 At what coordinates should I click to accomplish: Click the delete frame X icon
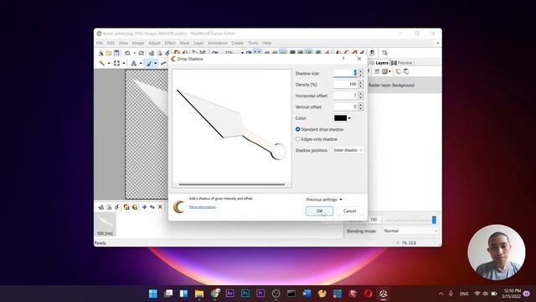[160, 207]
